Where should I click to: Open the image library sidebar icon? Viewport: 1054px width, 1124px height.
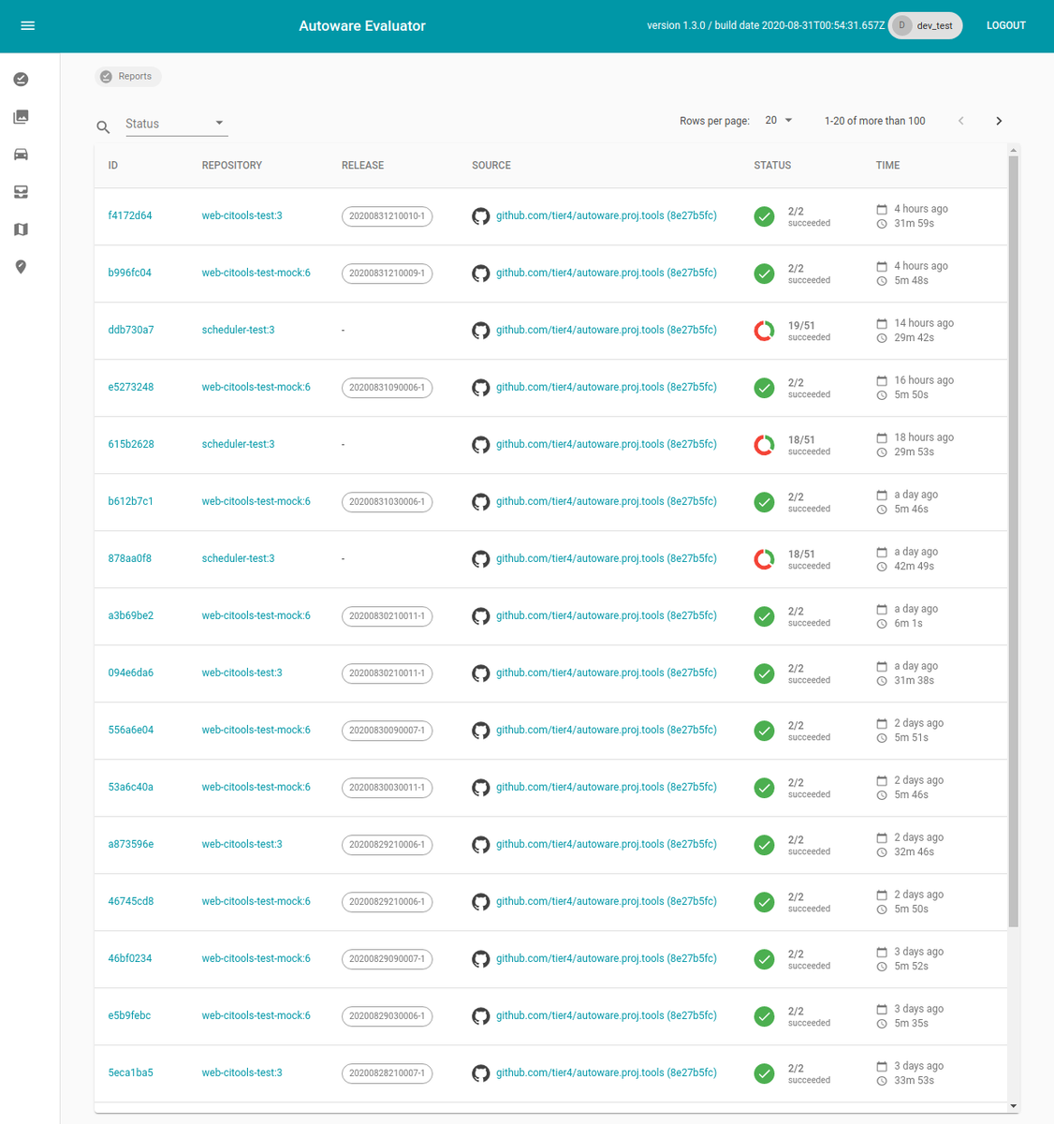[x=21, y=117]
